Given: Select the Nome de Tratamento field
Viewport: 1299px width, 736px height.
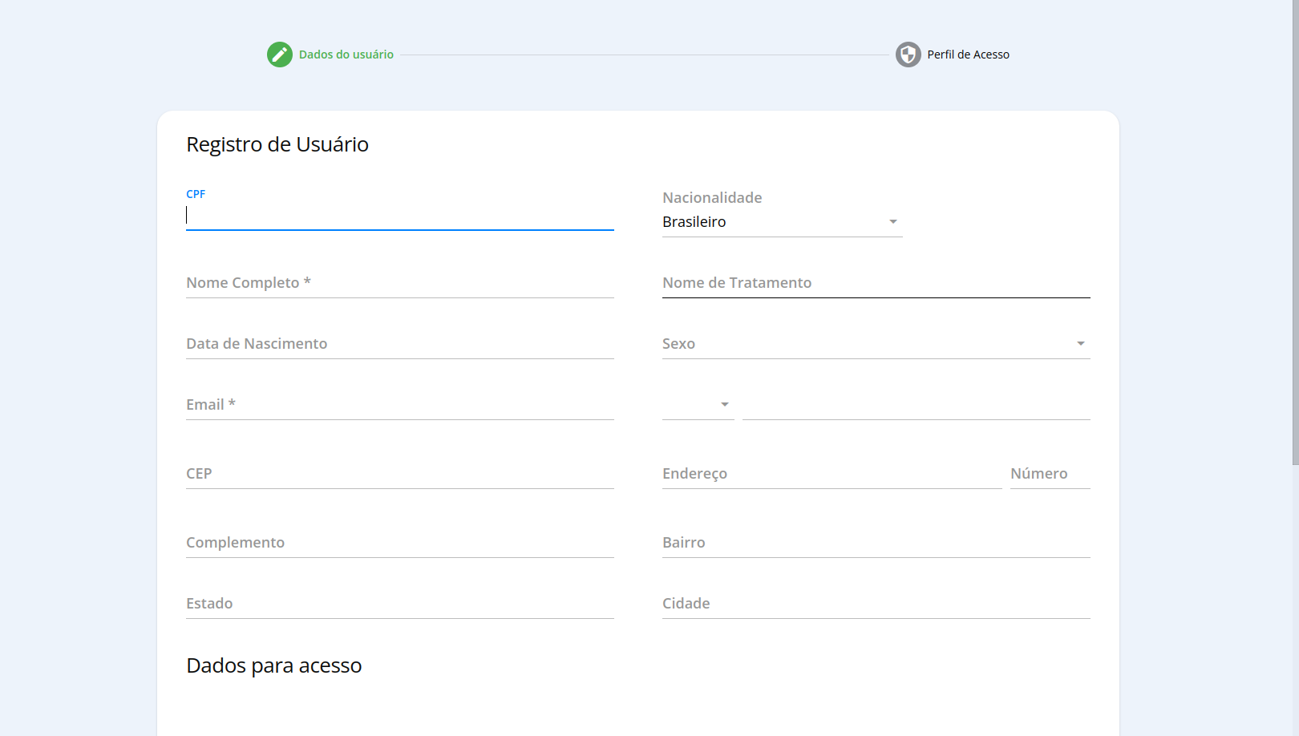Looking at the screenshot, I should pyautogui.click(x=876, y=283).
